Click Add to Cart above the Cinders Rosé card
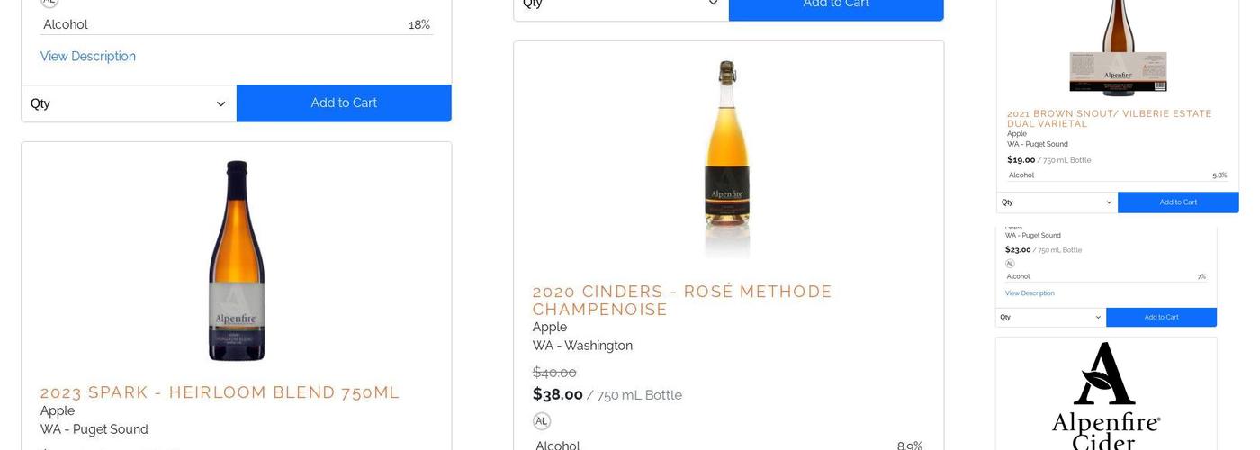Screen dimensions: 1260x450 [836, 5]
